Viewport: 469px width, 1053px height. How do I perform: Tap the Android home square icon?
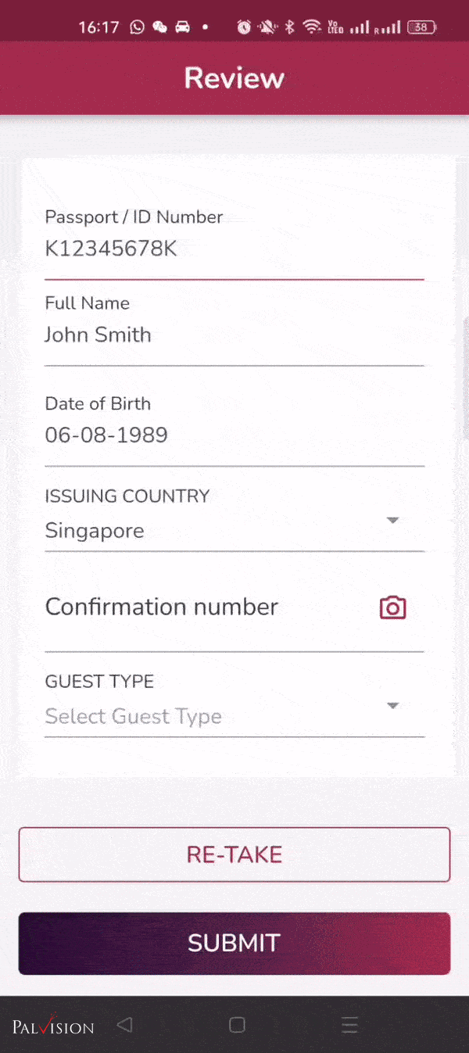click(237, 1025)
